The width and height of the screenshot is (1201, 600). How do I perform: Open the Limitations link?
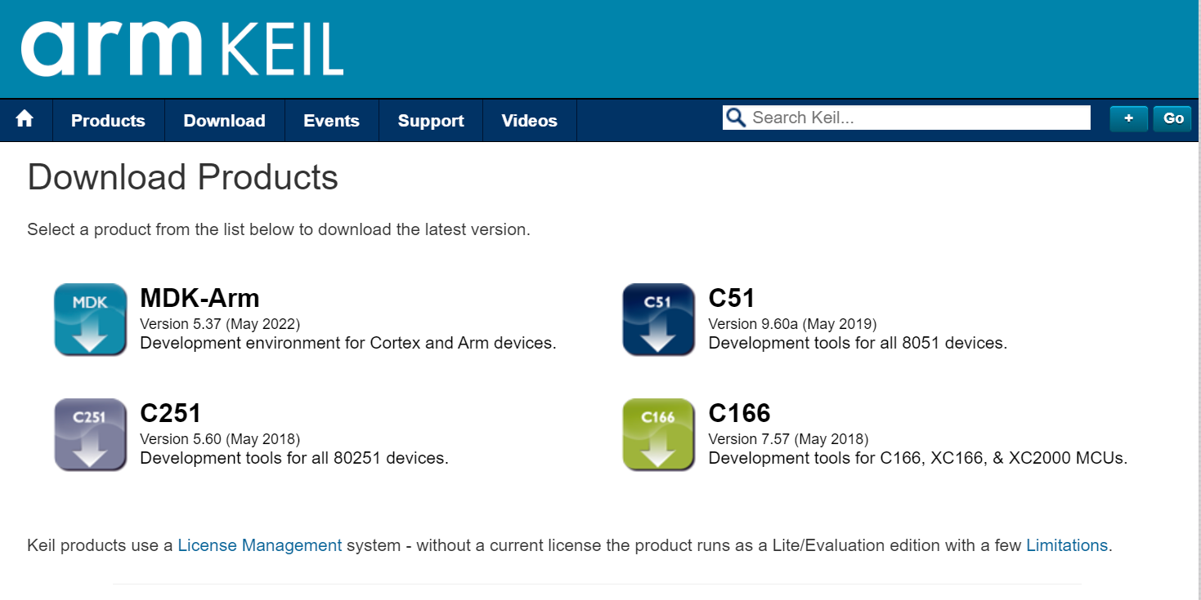coord(1066,545)
